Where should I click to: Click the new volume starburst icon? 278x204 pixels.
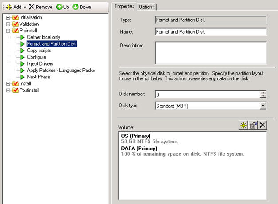coord(243,125)
